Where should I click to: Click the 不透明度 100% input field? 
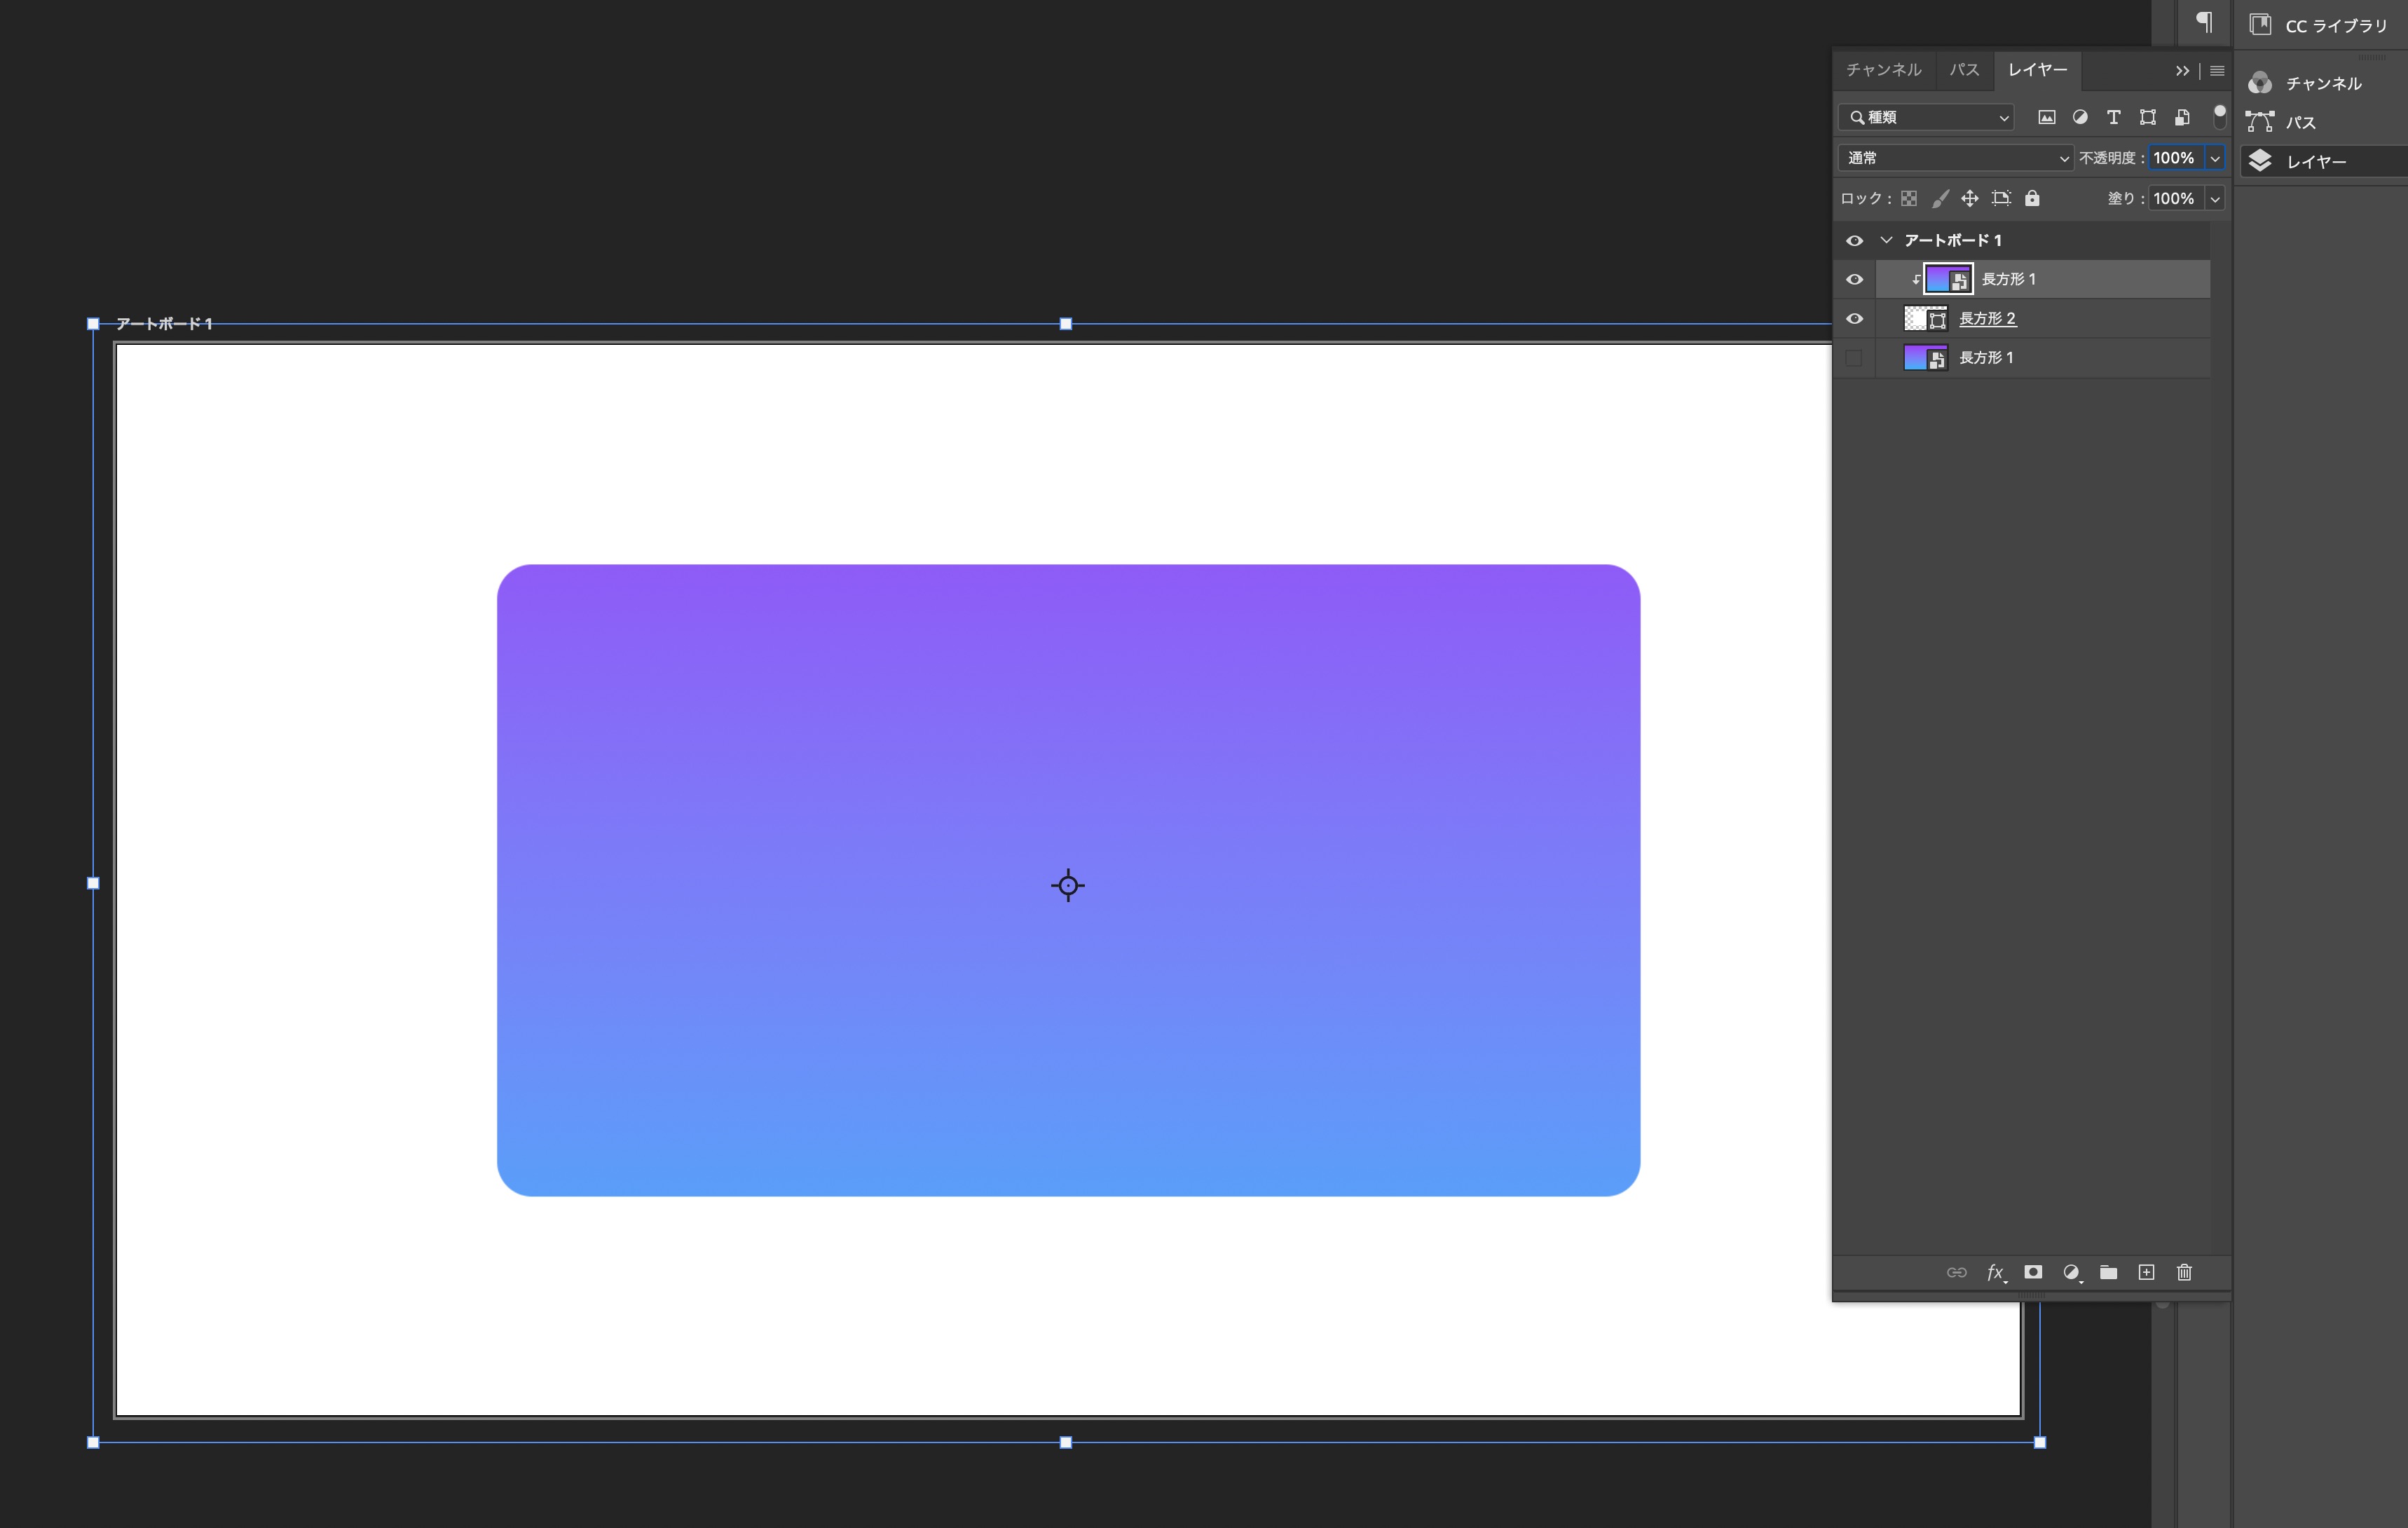2176,158
